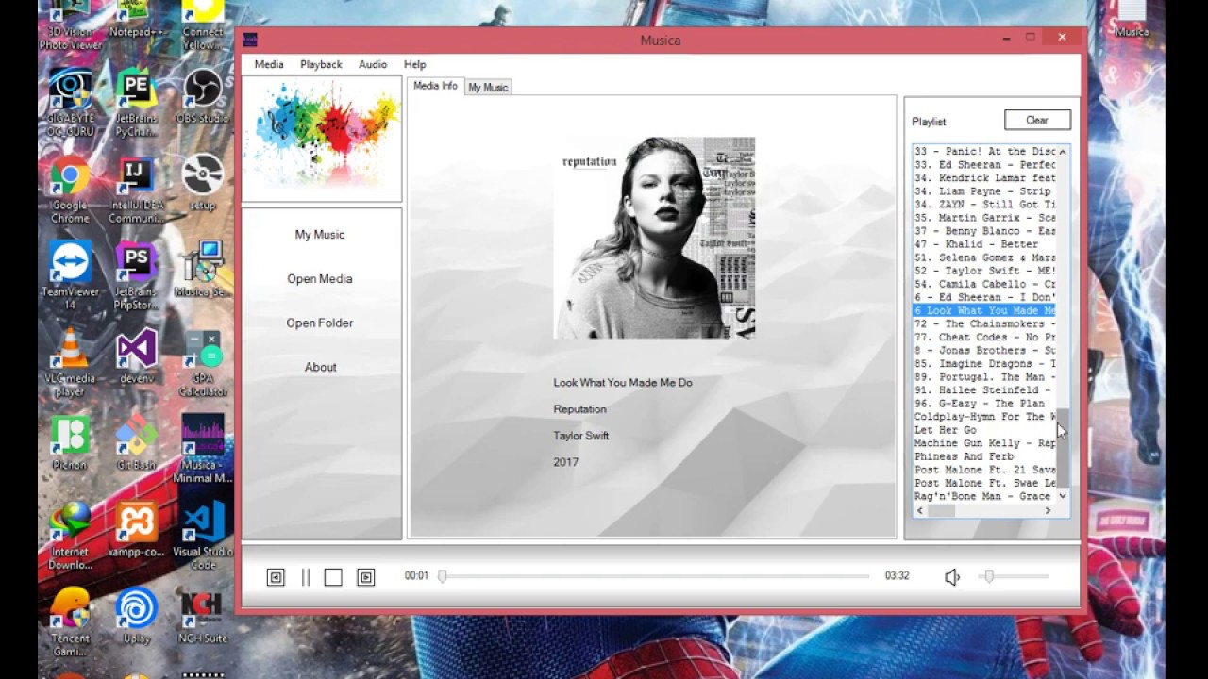
Task: Mute audio using the speaker icon
Action: coord(952,577)
